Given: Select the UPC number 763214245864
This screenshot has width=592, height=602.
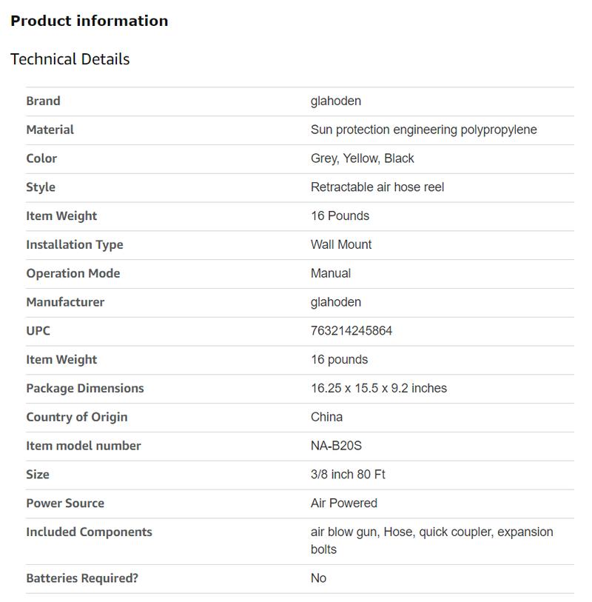Looking at the screenshot, I should tap(351, 331).
